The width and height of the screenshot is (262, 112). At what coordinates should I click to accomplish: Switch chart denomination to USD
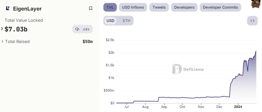coord(111,21)
